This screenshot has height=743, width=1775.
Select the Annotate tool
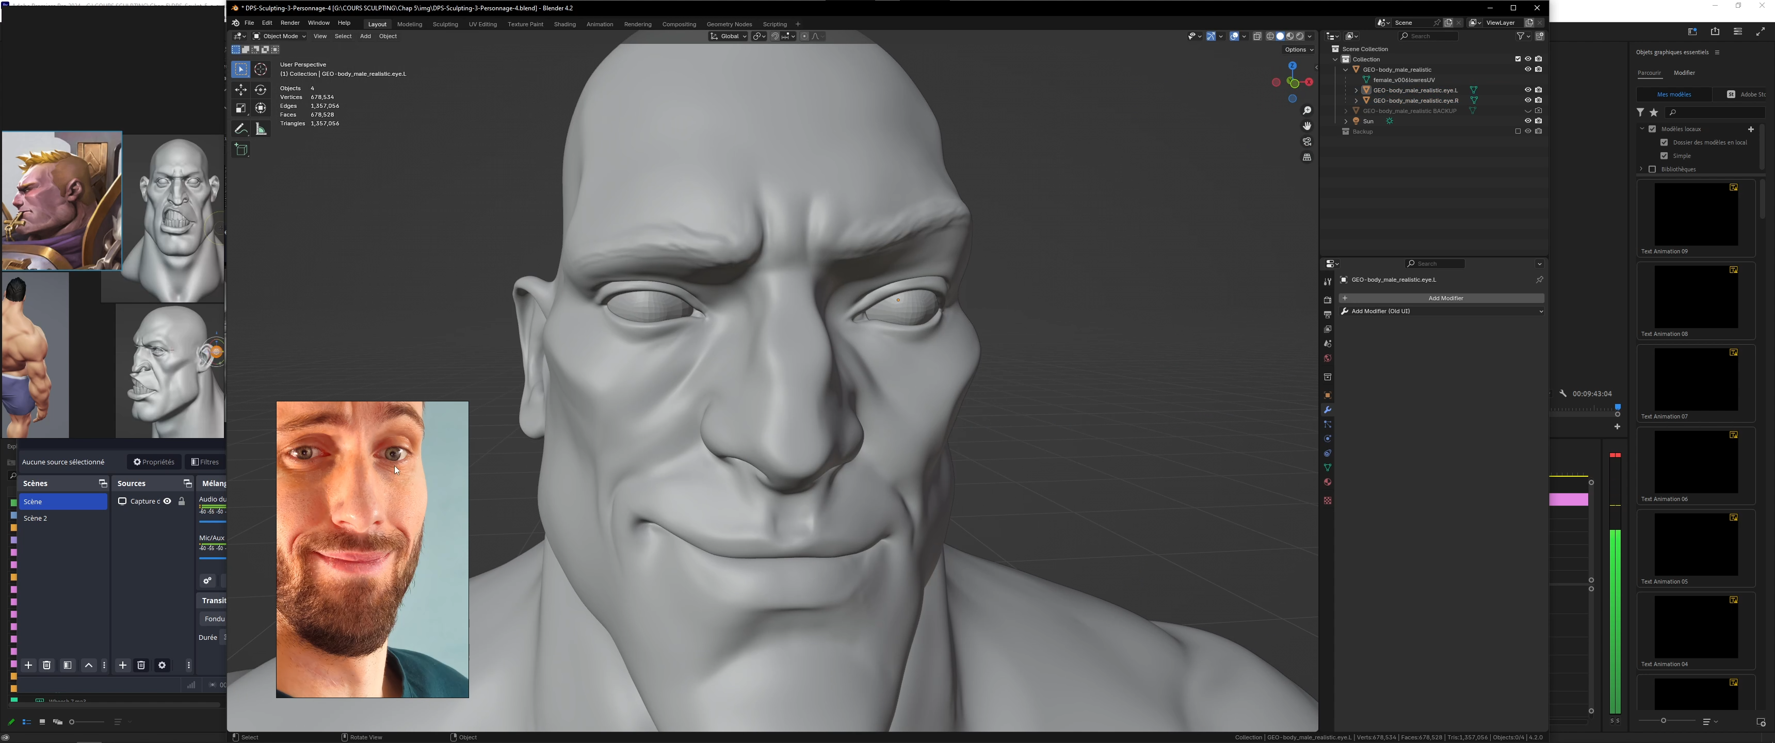click(x=240, y=129)
